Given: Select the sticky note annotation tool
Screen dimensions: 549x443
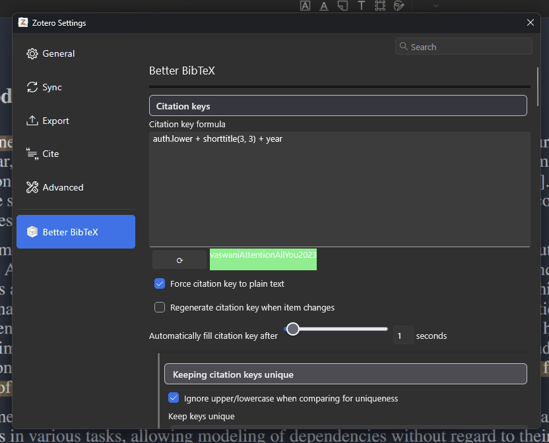Looking at the screenshot, I should point(342,5).
